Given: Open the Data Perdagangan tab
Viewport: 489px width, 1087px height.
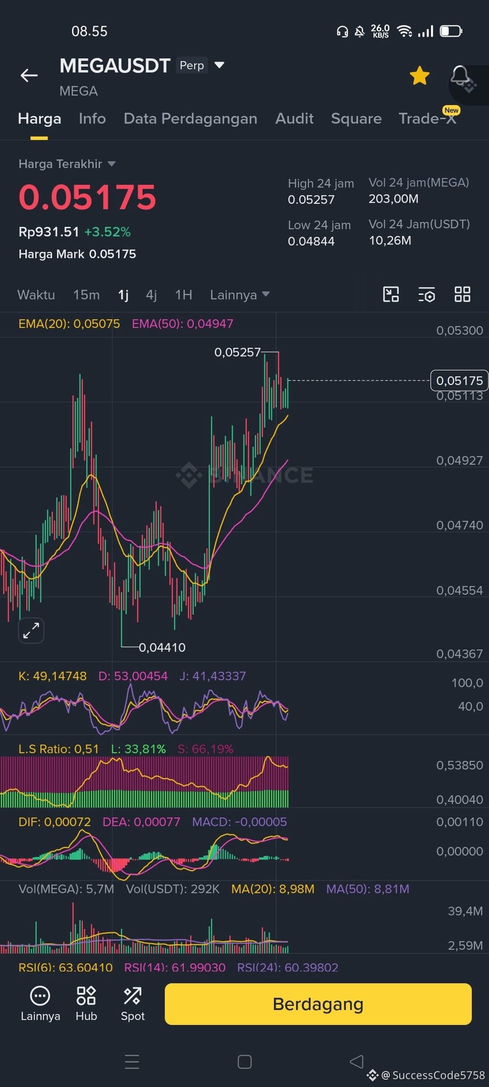Looking at the screenshot, I should click(191, 119).
